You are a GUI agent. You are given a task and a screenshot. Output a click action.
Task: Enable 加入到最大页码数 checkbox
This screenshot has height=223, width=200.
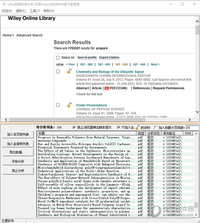click(x=156, y=128)
